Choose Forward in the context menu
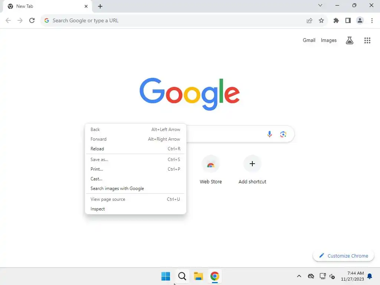 (135, 139)
